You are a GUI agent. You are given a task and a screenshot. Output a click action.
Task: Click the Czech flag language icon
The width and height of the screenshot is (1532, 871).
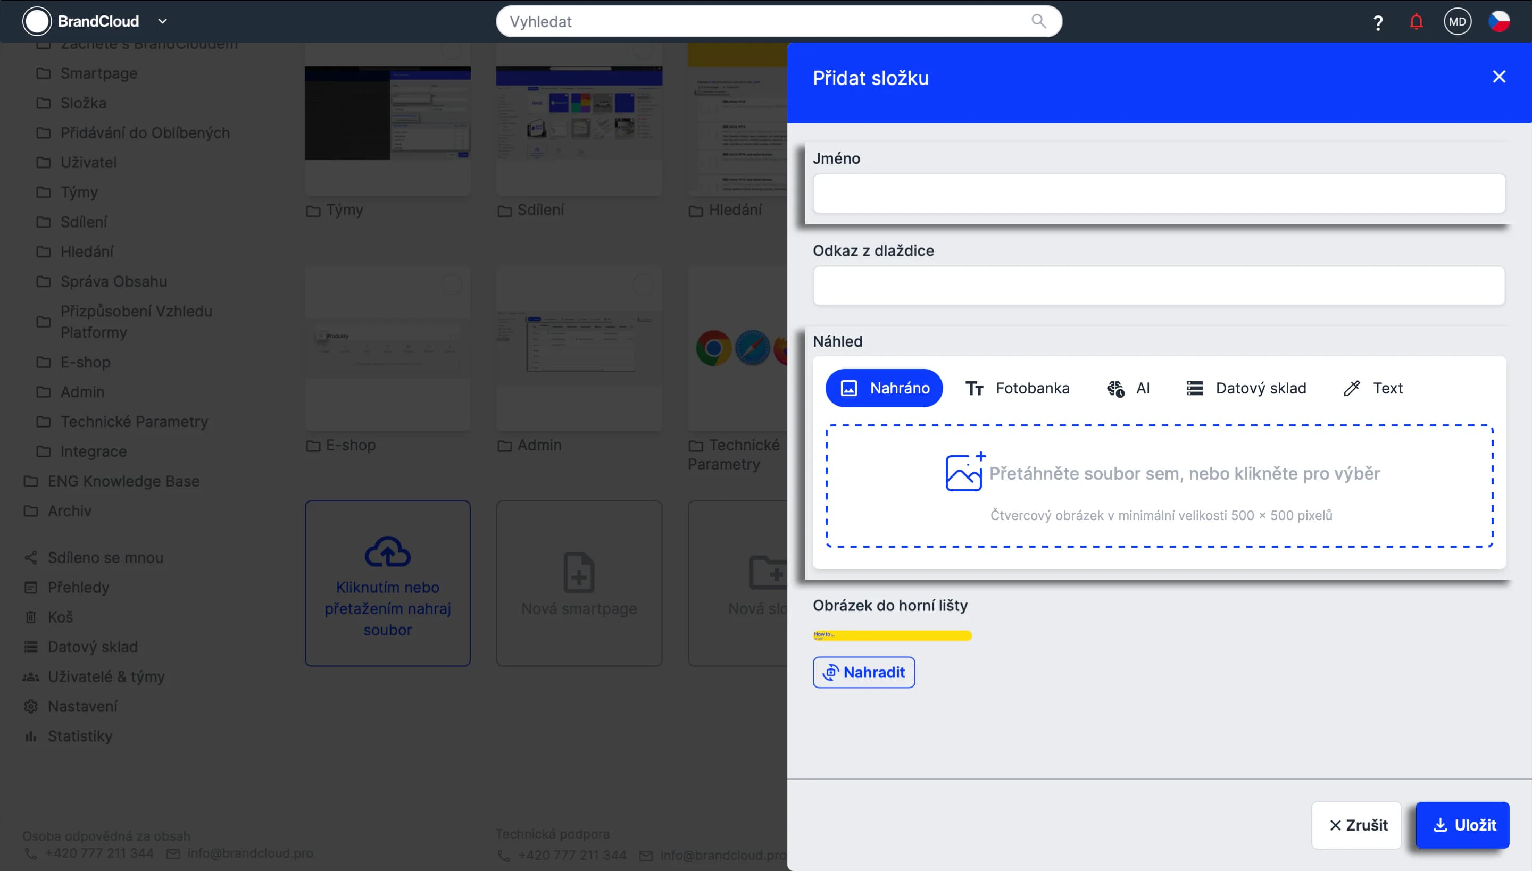tap(1499, 21)
